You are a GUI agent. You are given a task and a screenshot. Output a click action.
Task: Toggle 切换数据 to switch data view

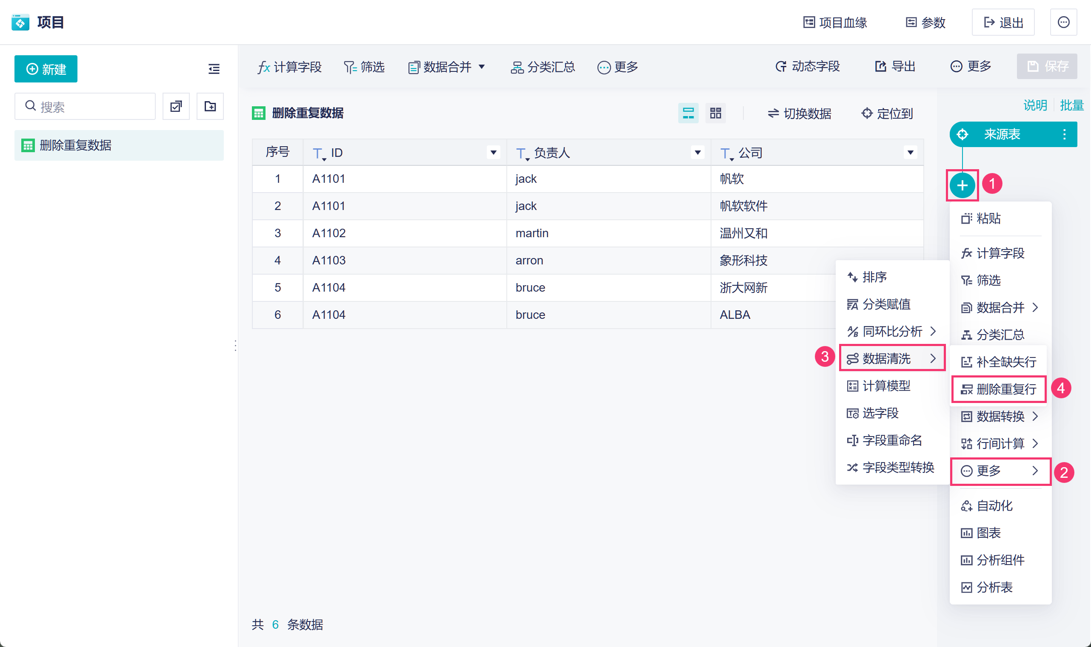(x=799, y=114)
